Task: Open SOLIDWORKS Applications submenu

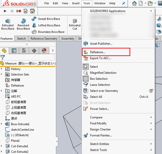Action: pyautogui.click(x=118, y=11)
